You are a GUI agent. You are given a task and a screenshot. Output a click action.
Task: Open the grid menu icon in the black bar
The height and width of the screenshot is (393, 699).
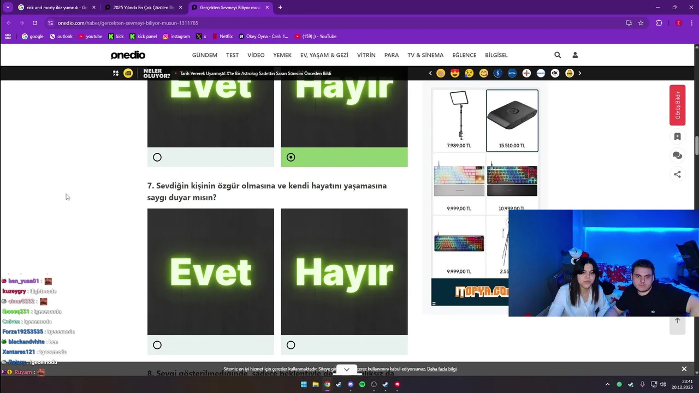(x=116, y=73)
